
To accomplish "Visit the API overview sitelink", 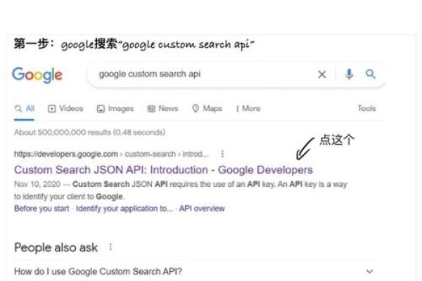I will click(202, 209).
